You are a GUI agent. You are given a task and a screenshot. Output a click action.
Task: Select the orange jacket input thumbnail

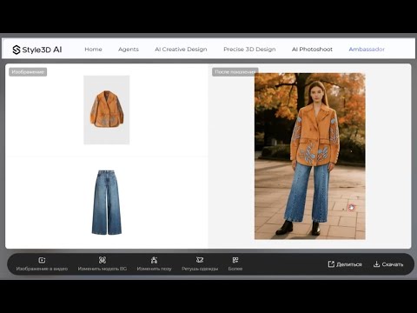point(107,110)
